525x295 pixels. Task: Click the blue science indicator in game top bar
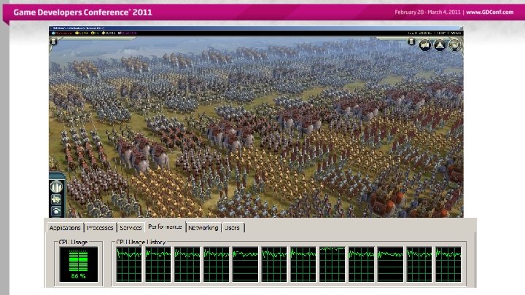[61, 33]
